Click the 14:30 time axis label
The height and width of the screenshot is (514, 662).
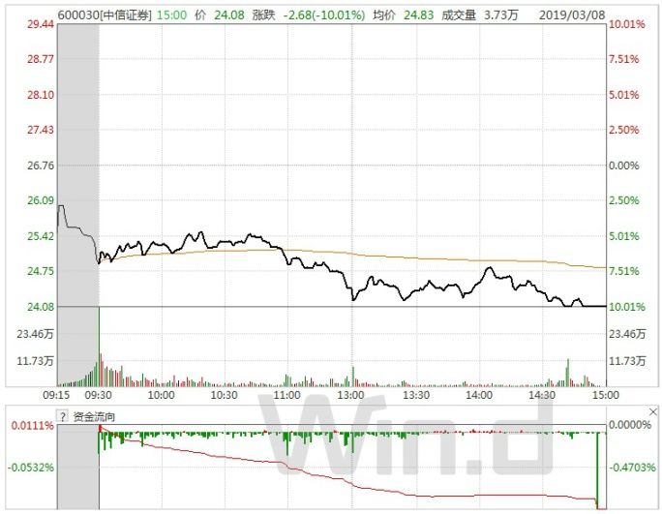click(542, 395)
